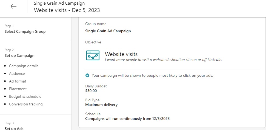Screen dimensions: 266x130
Task: Click the campaign schedule text
Action: (x=127, y=119)
